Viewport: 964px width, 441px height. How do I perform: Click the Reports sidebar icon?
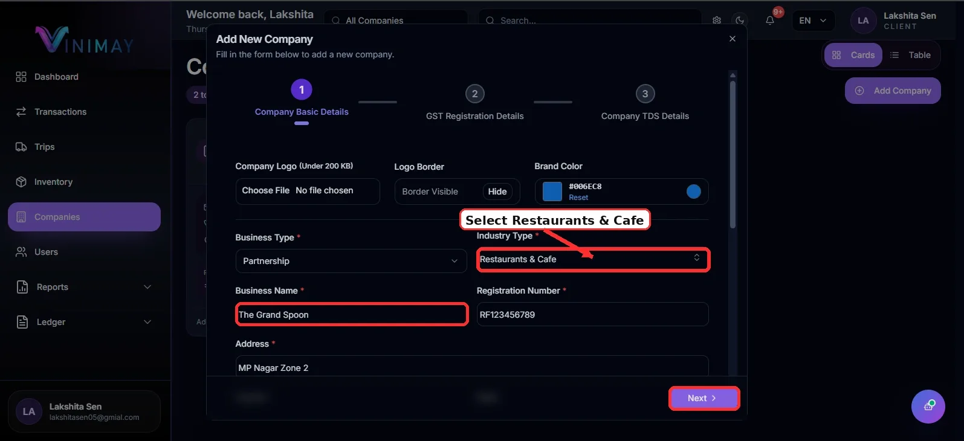[x=22, y=287]
